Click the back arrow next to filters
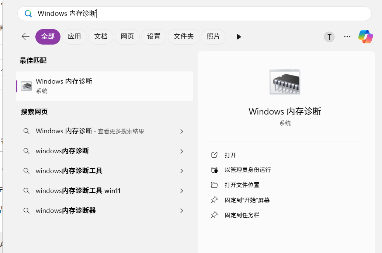The image size is (382, 253). click(25, 36)
